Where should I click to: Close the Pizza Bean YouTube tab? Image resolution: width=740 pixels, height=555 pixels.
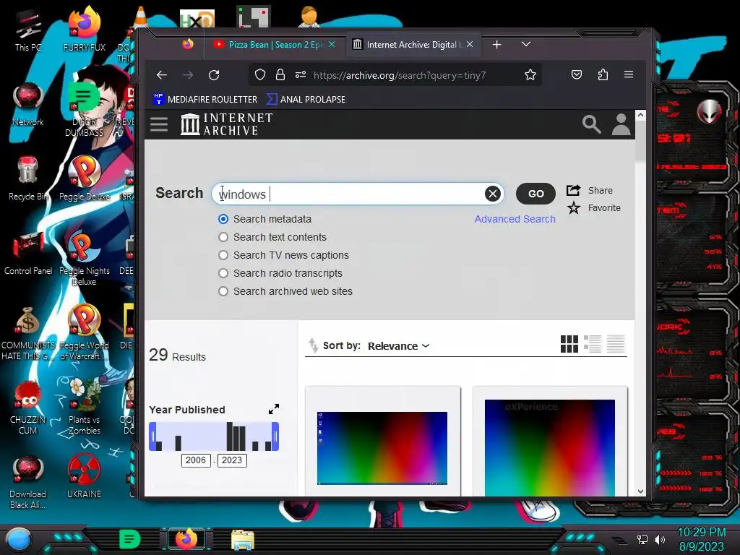(332, 44)
